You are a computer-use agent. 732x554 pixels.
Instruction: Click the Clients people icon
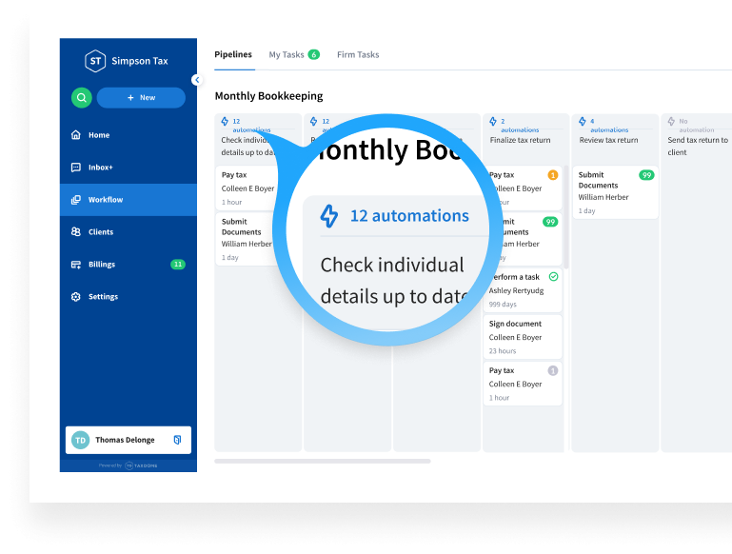pyautogui.click(x=76, y=232)
